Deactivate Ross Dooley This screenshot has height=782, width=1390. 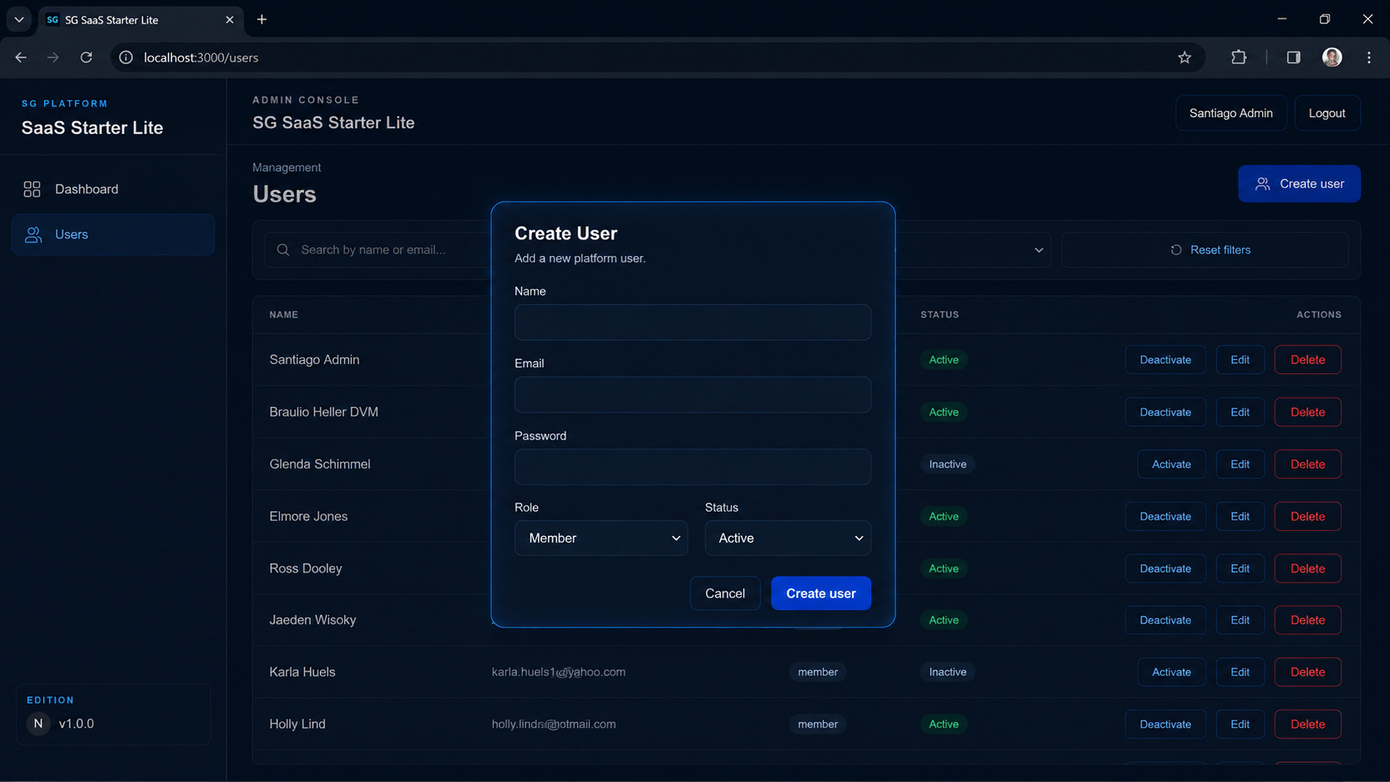[1165, 568]
